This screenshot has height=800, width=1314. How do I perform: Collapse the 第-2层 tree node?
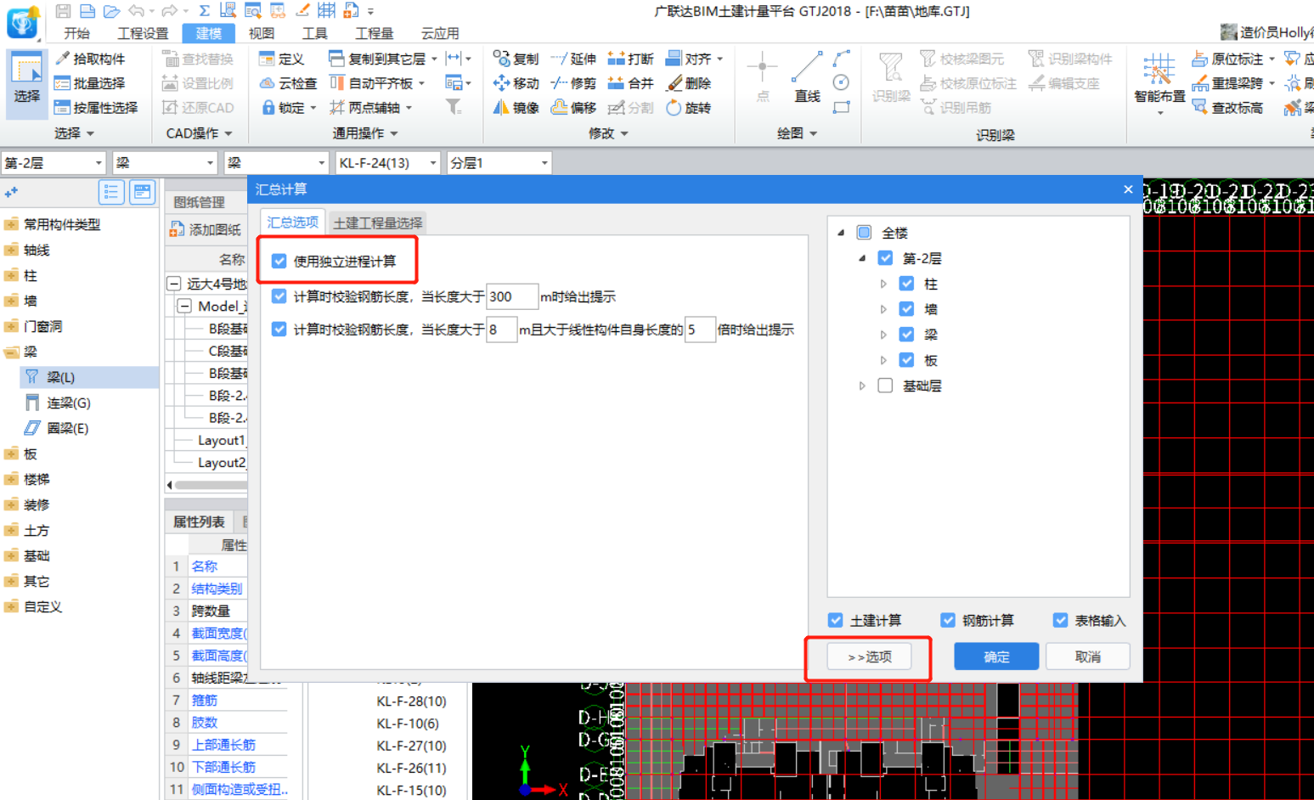pyautogui.click(x=862, y=258)
